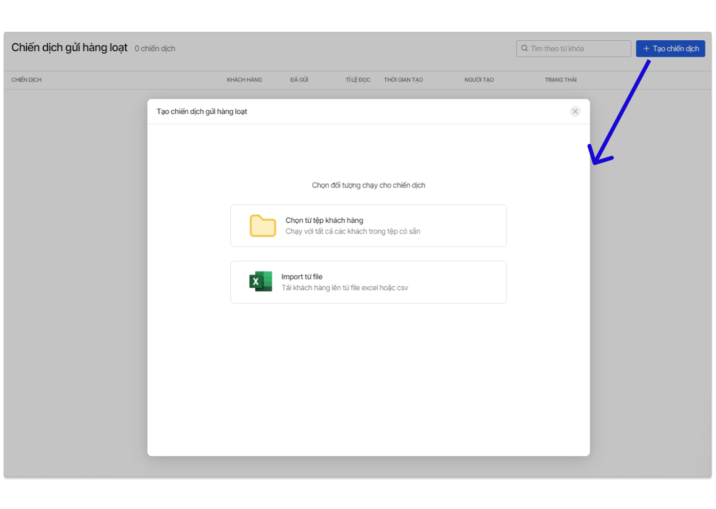Viewport: 716px width, 509px height.
Task: Click the KHÁCH HÀNG column header
Action: (x=244, y=80)
